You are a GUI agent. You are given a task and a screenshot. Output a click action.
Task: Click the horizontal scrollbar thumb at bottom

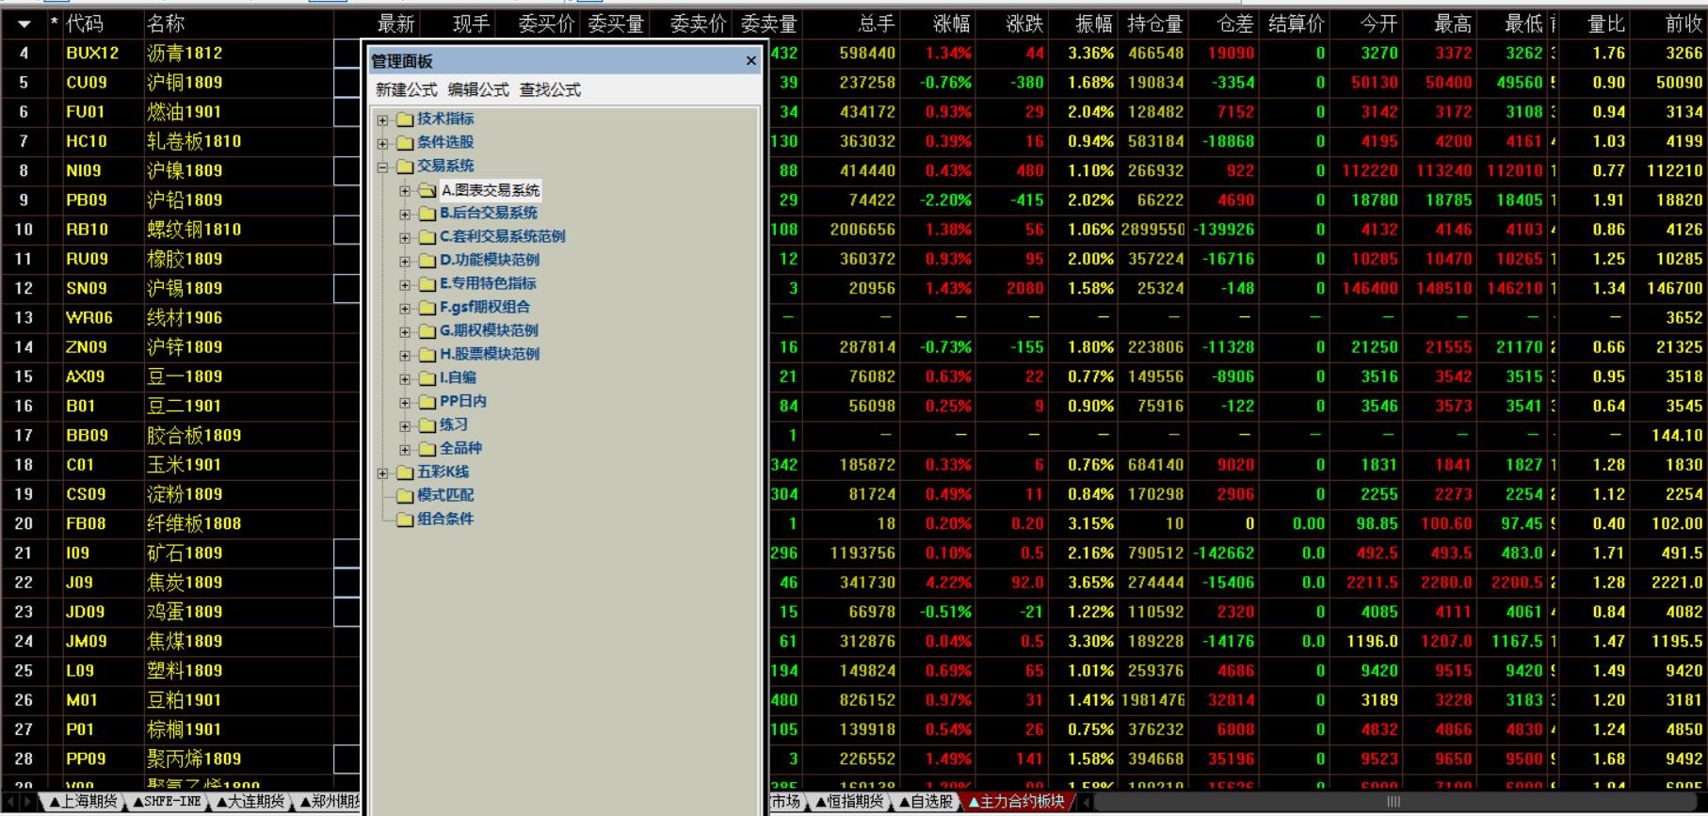[1394, 802]
